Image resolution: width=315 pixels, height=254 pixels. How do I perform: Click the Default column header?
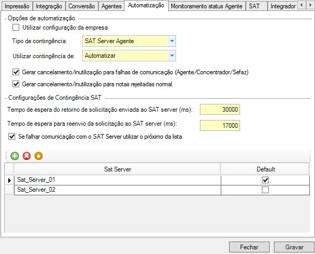tap(266, 169)
